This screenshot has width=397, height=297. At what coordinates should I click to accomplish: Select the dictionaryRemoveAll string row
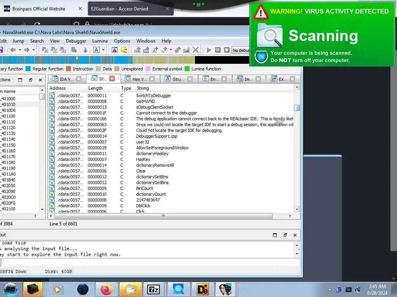click(x=171, y=165)
